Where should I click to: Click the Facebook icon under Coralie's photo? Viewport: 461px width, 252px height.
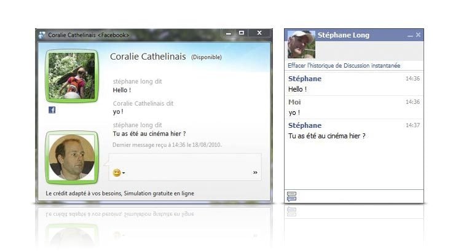tap(52, 110)
